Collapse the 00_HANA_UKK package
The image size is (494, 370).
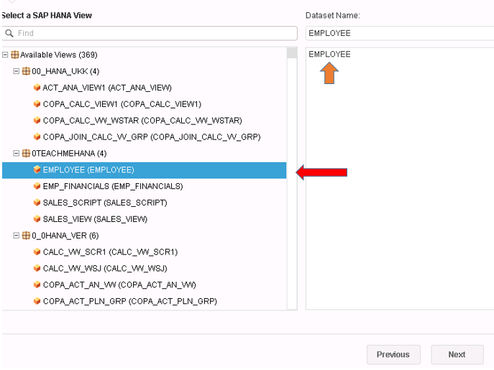coord(16,71)
